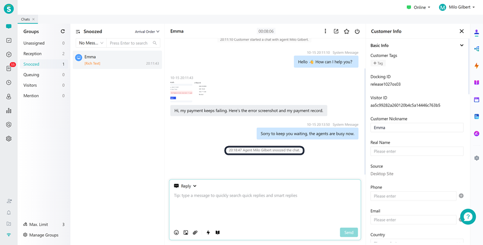Select the Mention group

[x=44, y=96]
